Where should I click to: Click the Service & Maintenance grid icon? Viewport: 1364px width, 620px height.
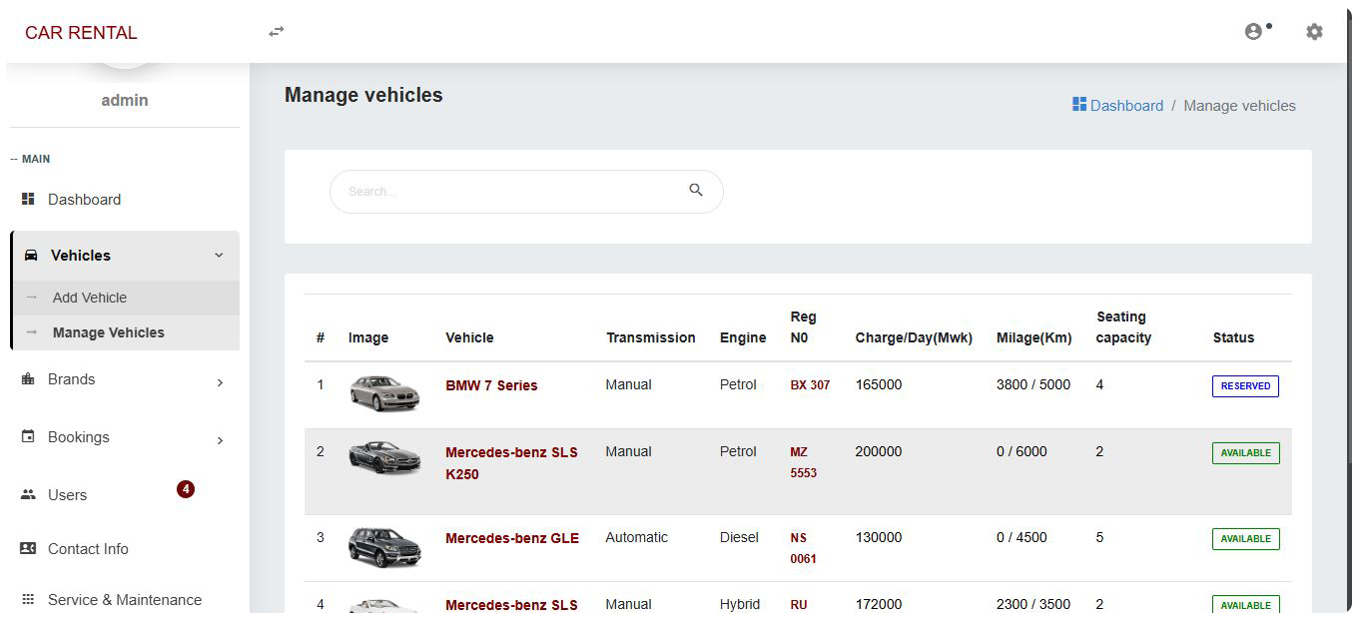(x=28, y=600)
